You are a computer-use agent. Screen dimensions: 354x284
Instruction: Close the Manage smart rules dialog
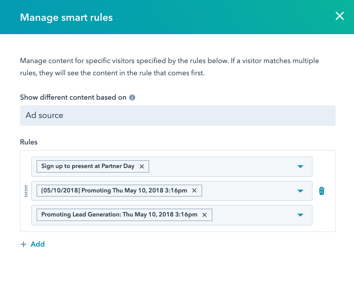(339, 16)
